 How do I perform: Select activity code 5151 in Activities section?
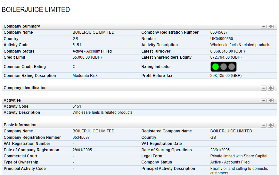(x=77, y=106)
